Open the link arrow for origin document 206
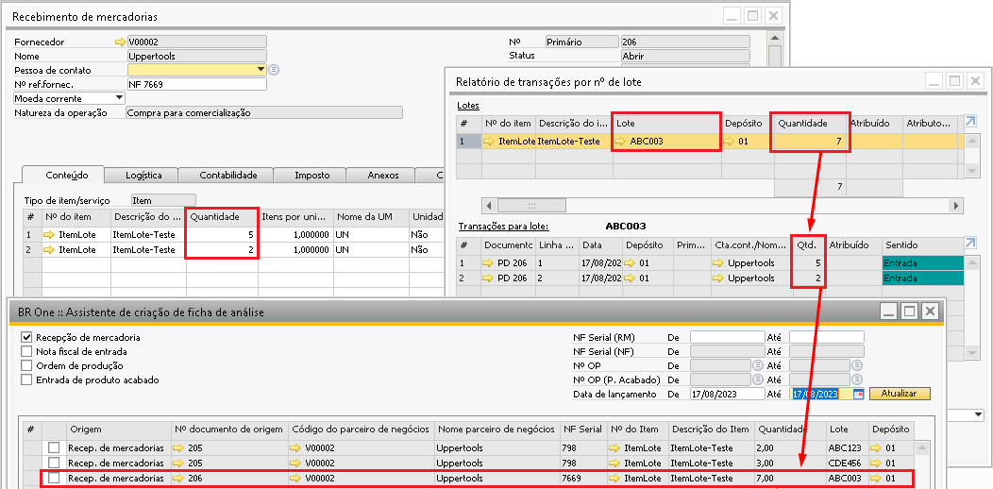993x489 pixels. [x=178, y=479]
